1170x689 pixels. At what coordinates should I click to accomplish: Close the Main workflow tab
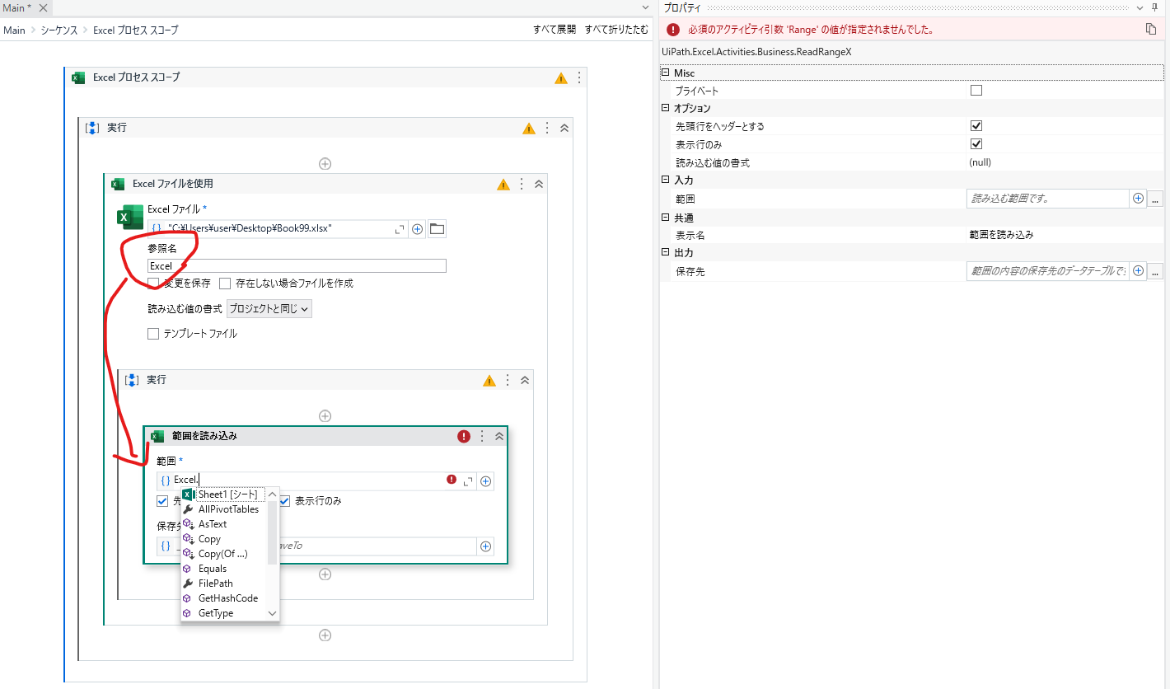43,7
